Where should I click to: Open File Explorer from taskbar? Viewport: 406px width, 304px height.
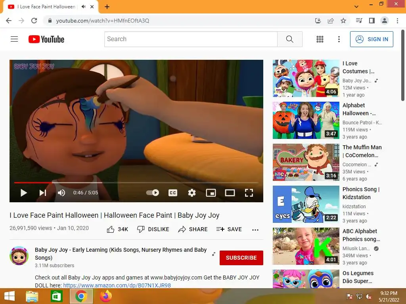pos(32,296)
